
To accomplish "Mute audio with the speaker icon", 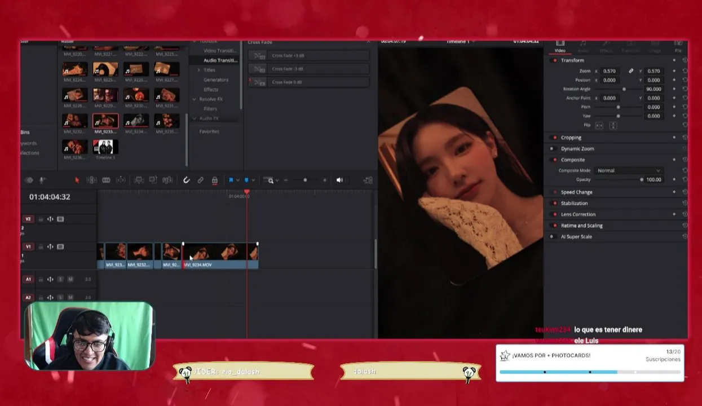I will [x=339, y=180].
